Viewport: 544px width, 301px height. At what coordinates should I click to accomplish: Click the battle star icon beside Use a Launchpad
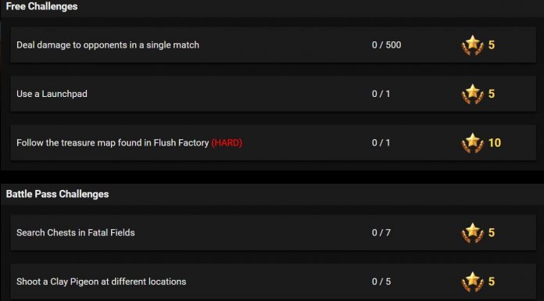[x=473, y=94]
